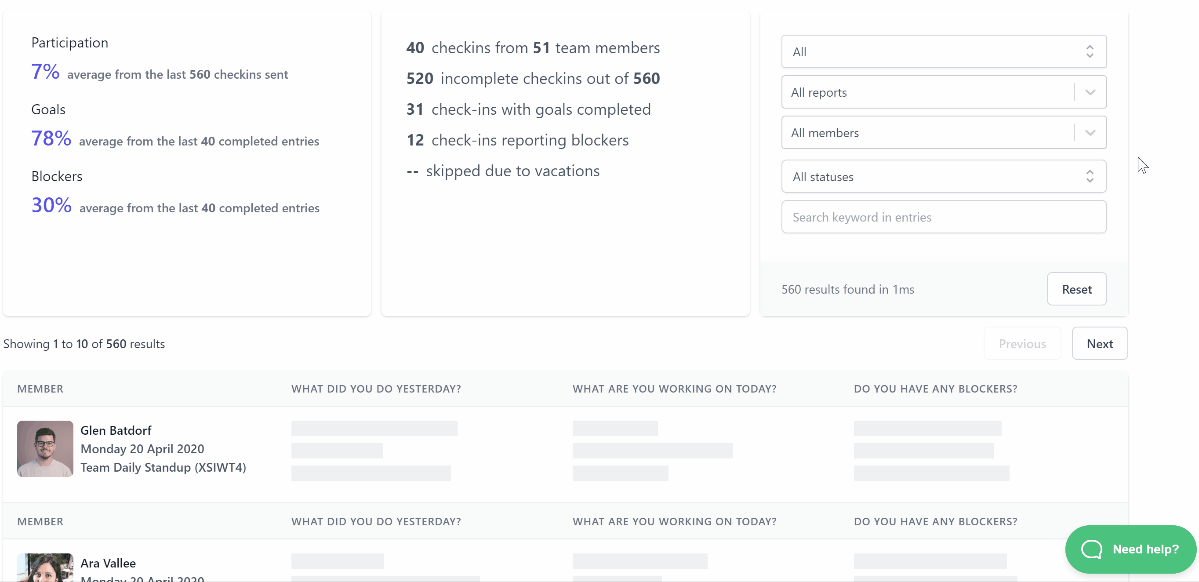This screenshot has width=1199, height=582.
Task: Click the 'Participation' heading
Action: pos(70,42)
